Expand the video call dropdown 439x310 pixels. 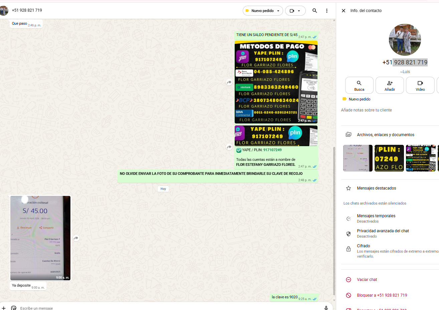[299, 11]
